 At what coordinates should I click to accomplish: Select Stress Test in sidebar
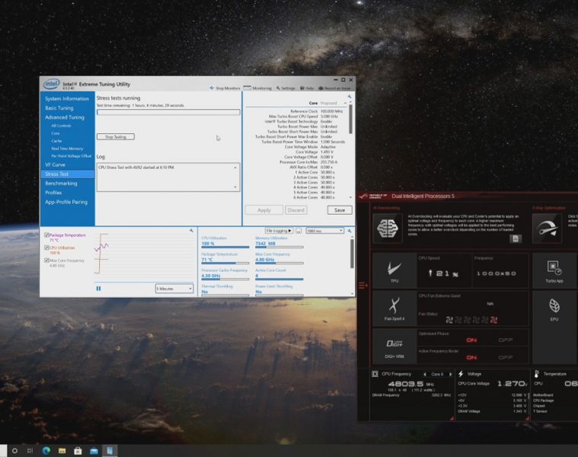coord(68,174)
